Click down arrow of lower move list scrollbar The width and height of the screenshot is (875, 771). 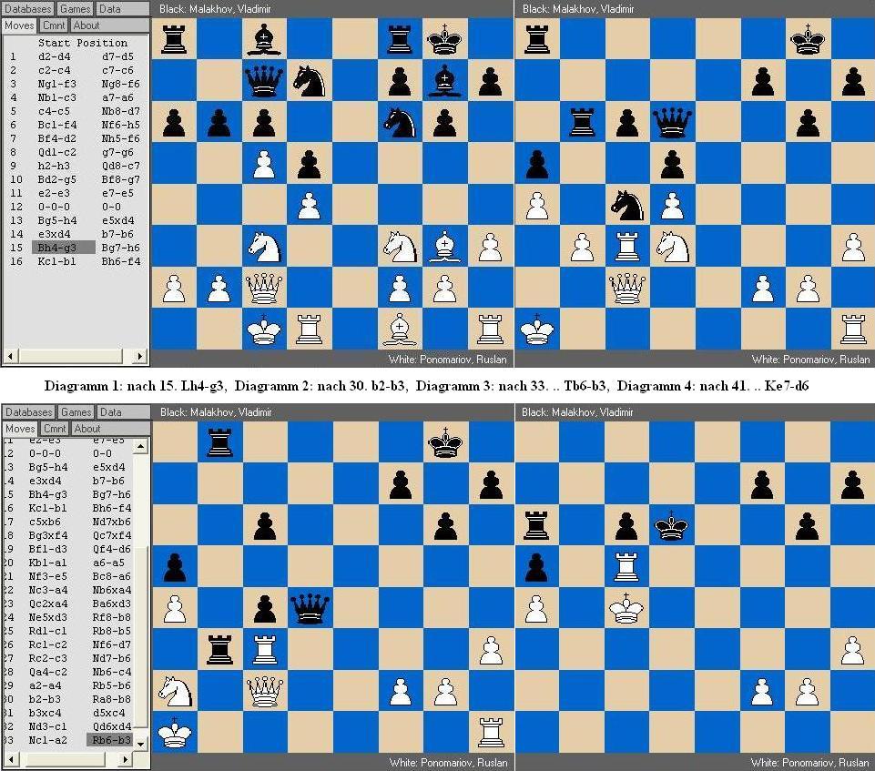(x=140, y=743)
